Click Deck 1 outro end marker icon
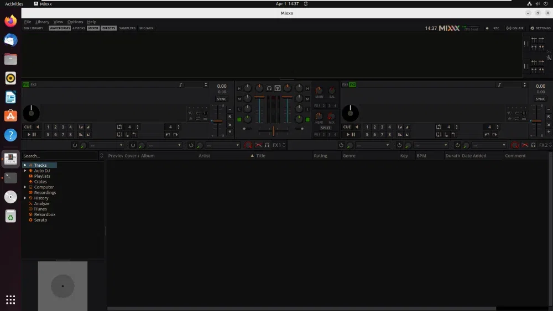 pyautogui.click(x=88, y=135)
